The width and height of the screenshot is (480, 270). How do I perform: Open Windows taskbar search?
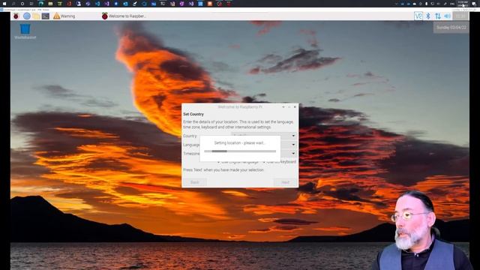(13, 4)
